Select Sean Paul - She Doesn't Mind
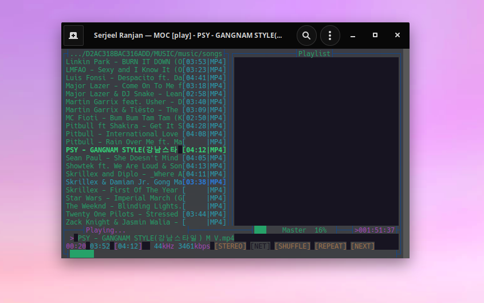The width and height of the screenshot is (484, 303). [145, 158]
